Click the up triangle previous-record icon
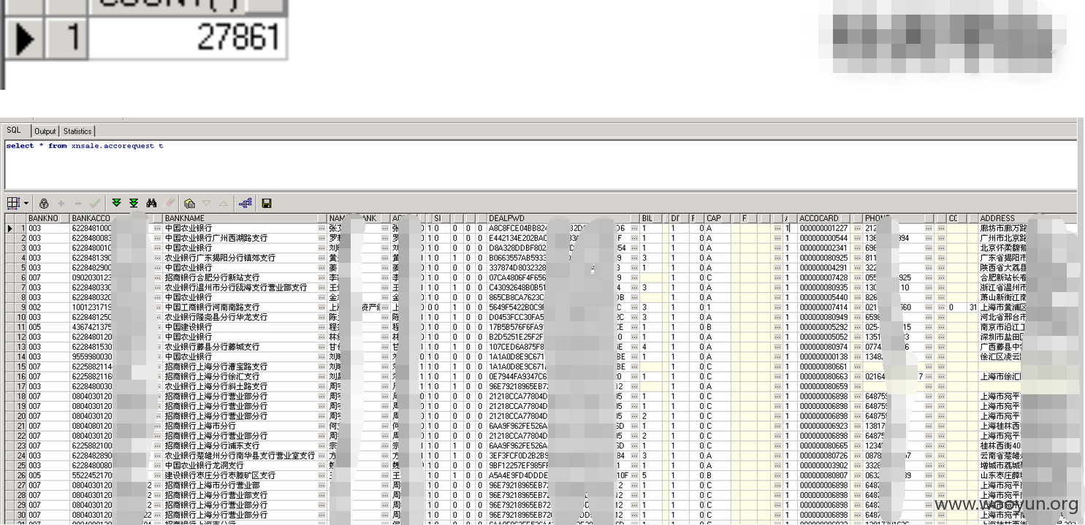 point(224,204)
